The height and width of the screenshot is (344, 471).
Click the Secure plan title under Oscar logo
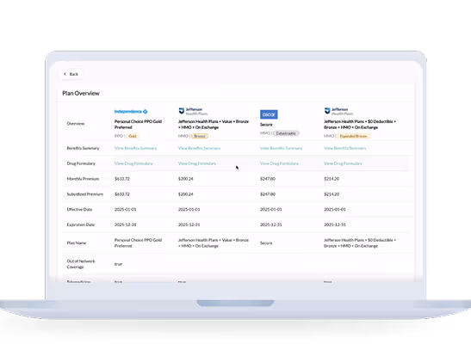click(x=266, y=125)
